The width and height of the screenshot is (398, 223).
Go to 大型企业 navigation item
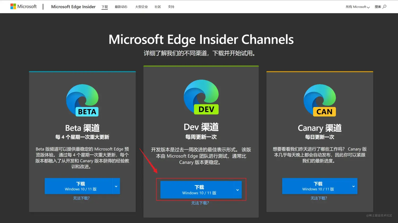pyautogui.click(x=141, y=7)
